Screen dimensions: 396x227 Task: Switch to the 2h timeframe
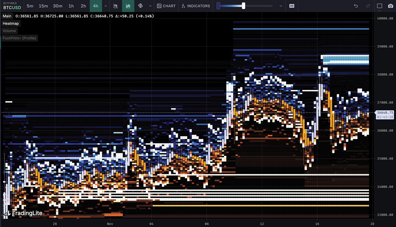(x=83, y=6)
